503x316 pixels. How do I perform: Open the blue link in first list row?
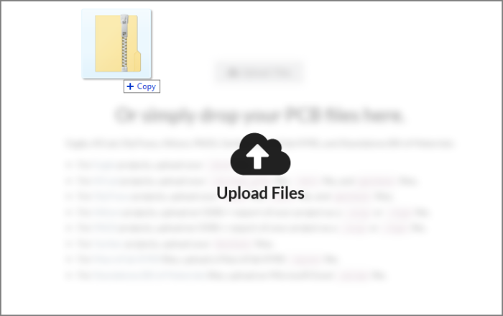105,166
